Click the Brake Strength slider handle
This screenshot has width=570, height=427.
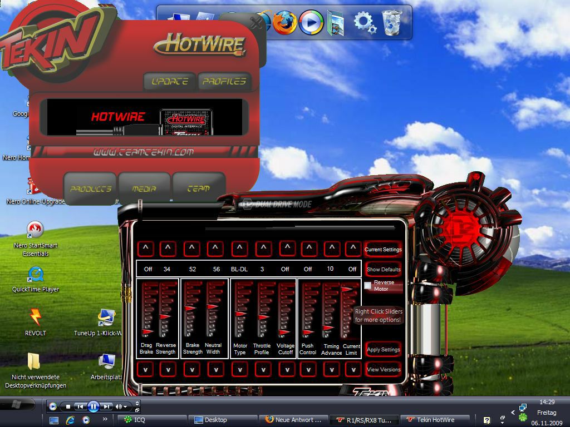click(190, 308)
